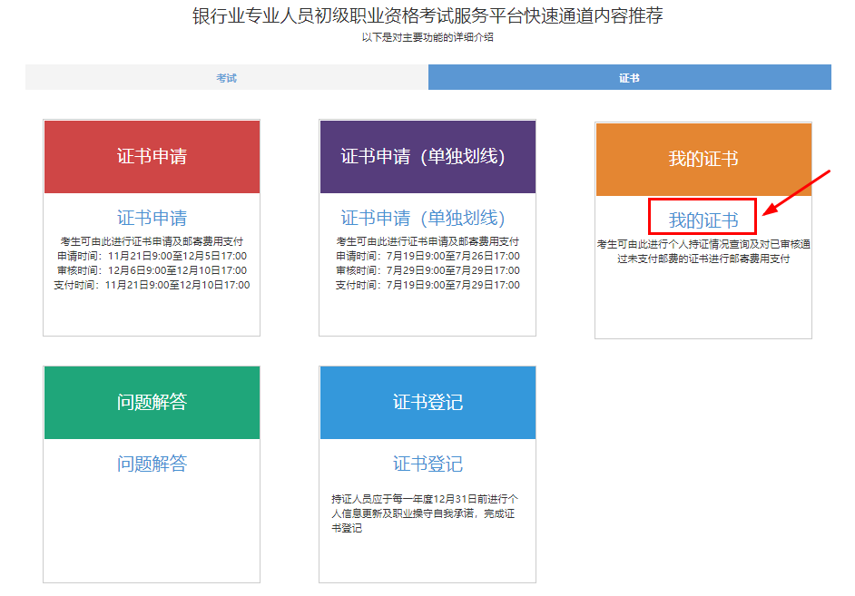The width and height of the screenshot is (855, 596).
Task: Open the 证书登记 link below blue banner
Action: pyautogui.click(x=427, y=464)
